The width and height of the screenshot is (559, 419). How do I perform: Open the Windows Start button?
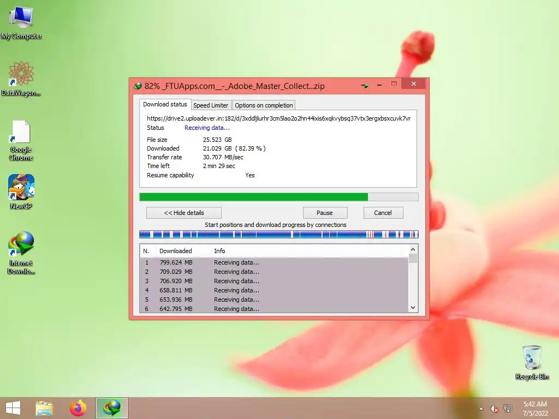click(13, 408)
